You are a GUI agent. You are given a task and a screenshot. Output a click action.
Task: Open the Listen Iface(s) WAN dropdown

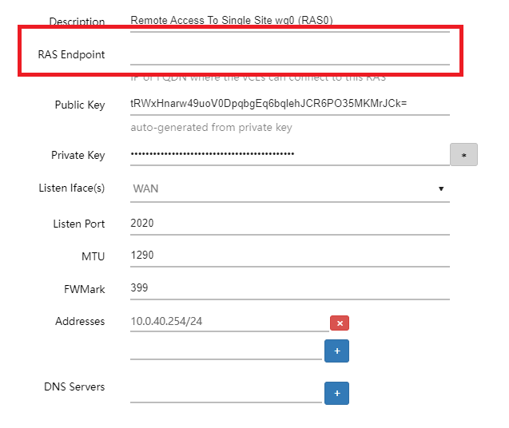click(x=289, y=188)
